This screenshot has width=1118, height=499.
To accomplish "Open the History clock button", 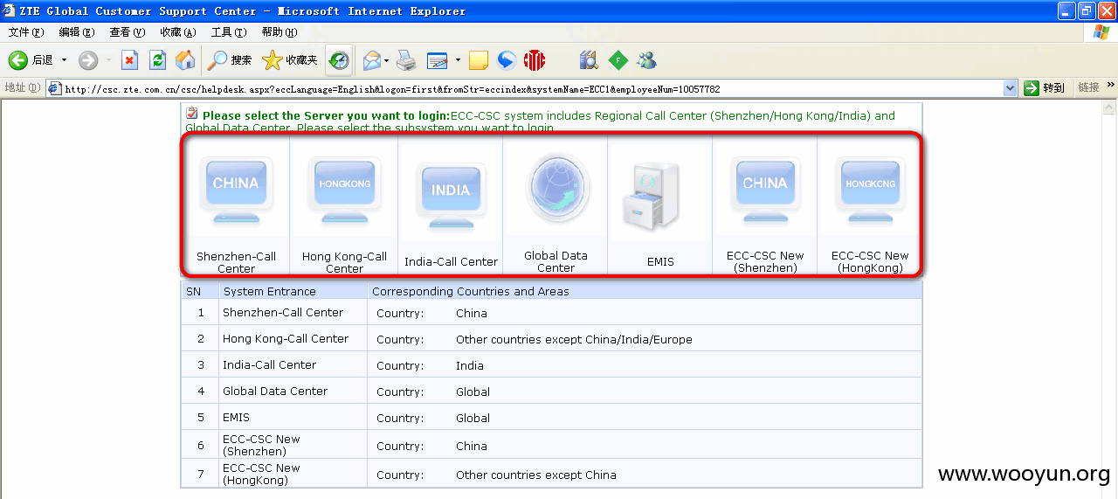I will click(339, 60).
